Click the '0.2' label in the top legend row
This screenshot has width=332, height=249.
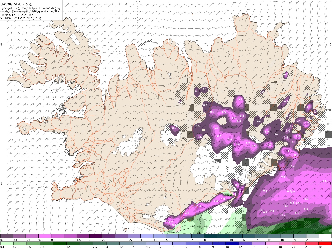coord(2,240)
